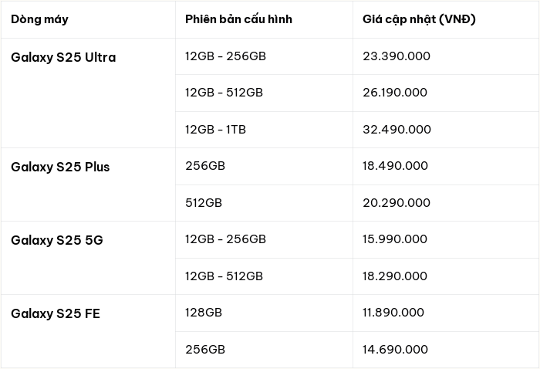Click the Phiên bản cấu hình header

(264, 19)
